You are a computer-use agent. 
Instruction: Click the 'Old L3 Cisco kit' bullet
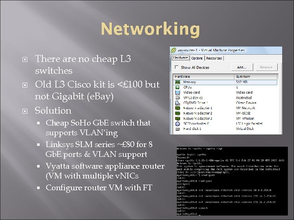97,90
